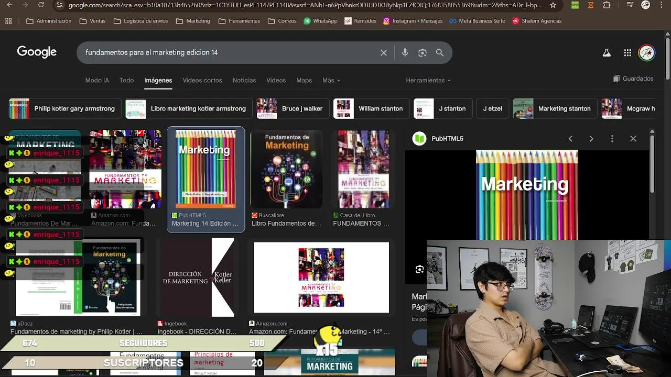Open Amazon Fundamentos de Marketing thumbnail

point(125,169)
